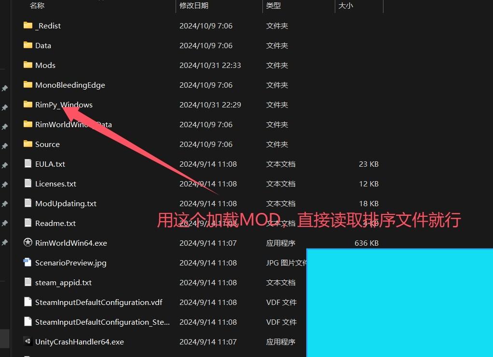Click VDF 文件 type of SteamInputDefaultConfiguration.vdf
493x357 pixels.
pyautogui.click(x=281, y=303)
